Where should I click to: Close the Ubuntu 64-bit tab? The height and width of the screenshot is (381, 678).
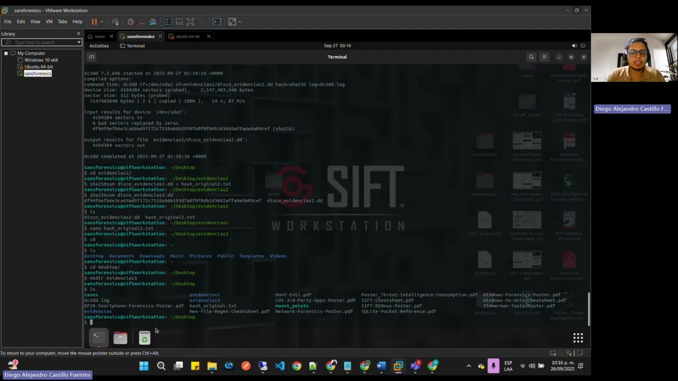(209, 37)
